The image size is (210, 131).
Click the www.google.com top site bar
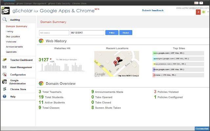click(x=178, y=53)
